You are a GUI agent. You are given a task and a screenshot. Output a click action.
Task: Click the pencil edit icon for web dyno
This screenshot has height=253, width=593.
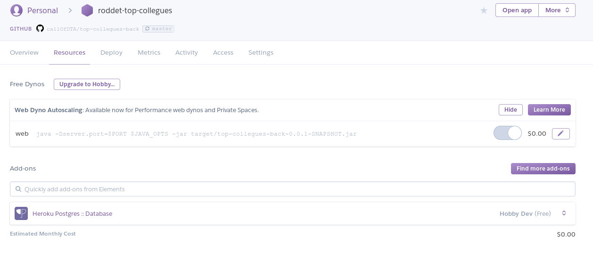tap(560, 134)
